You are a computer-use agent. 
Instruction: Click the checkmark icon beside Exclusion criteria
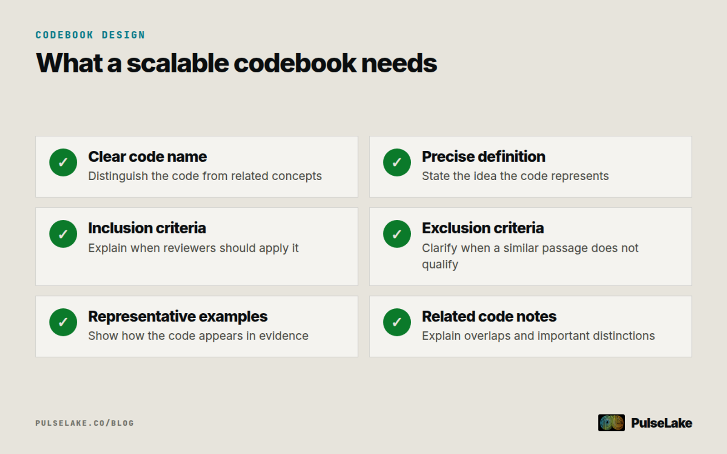pyautogui.click(x=397, y=234)
